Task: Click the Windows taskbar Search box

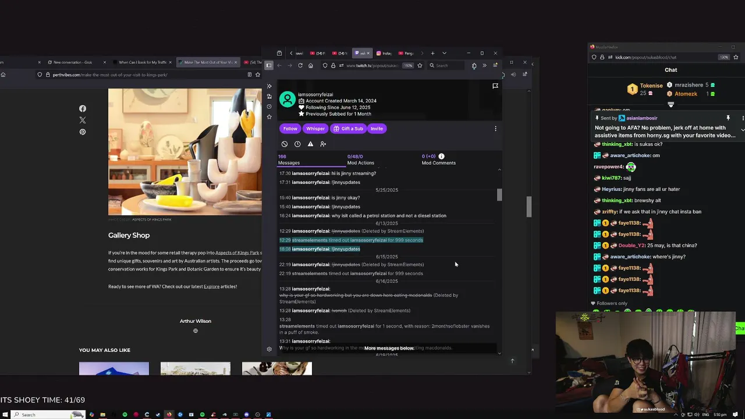Action: (x=48, y=415)
